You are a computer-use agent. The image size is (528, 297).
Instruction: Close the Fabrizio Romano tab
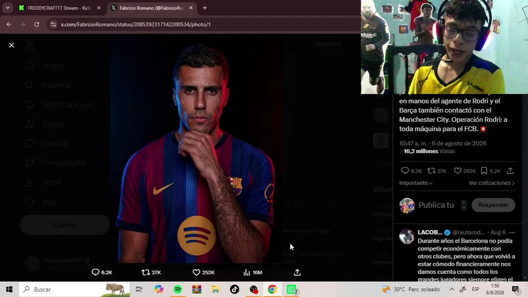coord(191,8)
